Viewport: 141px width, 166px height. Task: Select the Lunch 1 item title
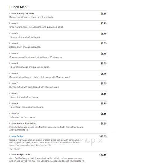point(14,23)
